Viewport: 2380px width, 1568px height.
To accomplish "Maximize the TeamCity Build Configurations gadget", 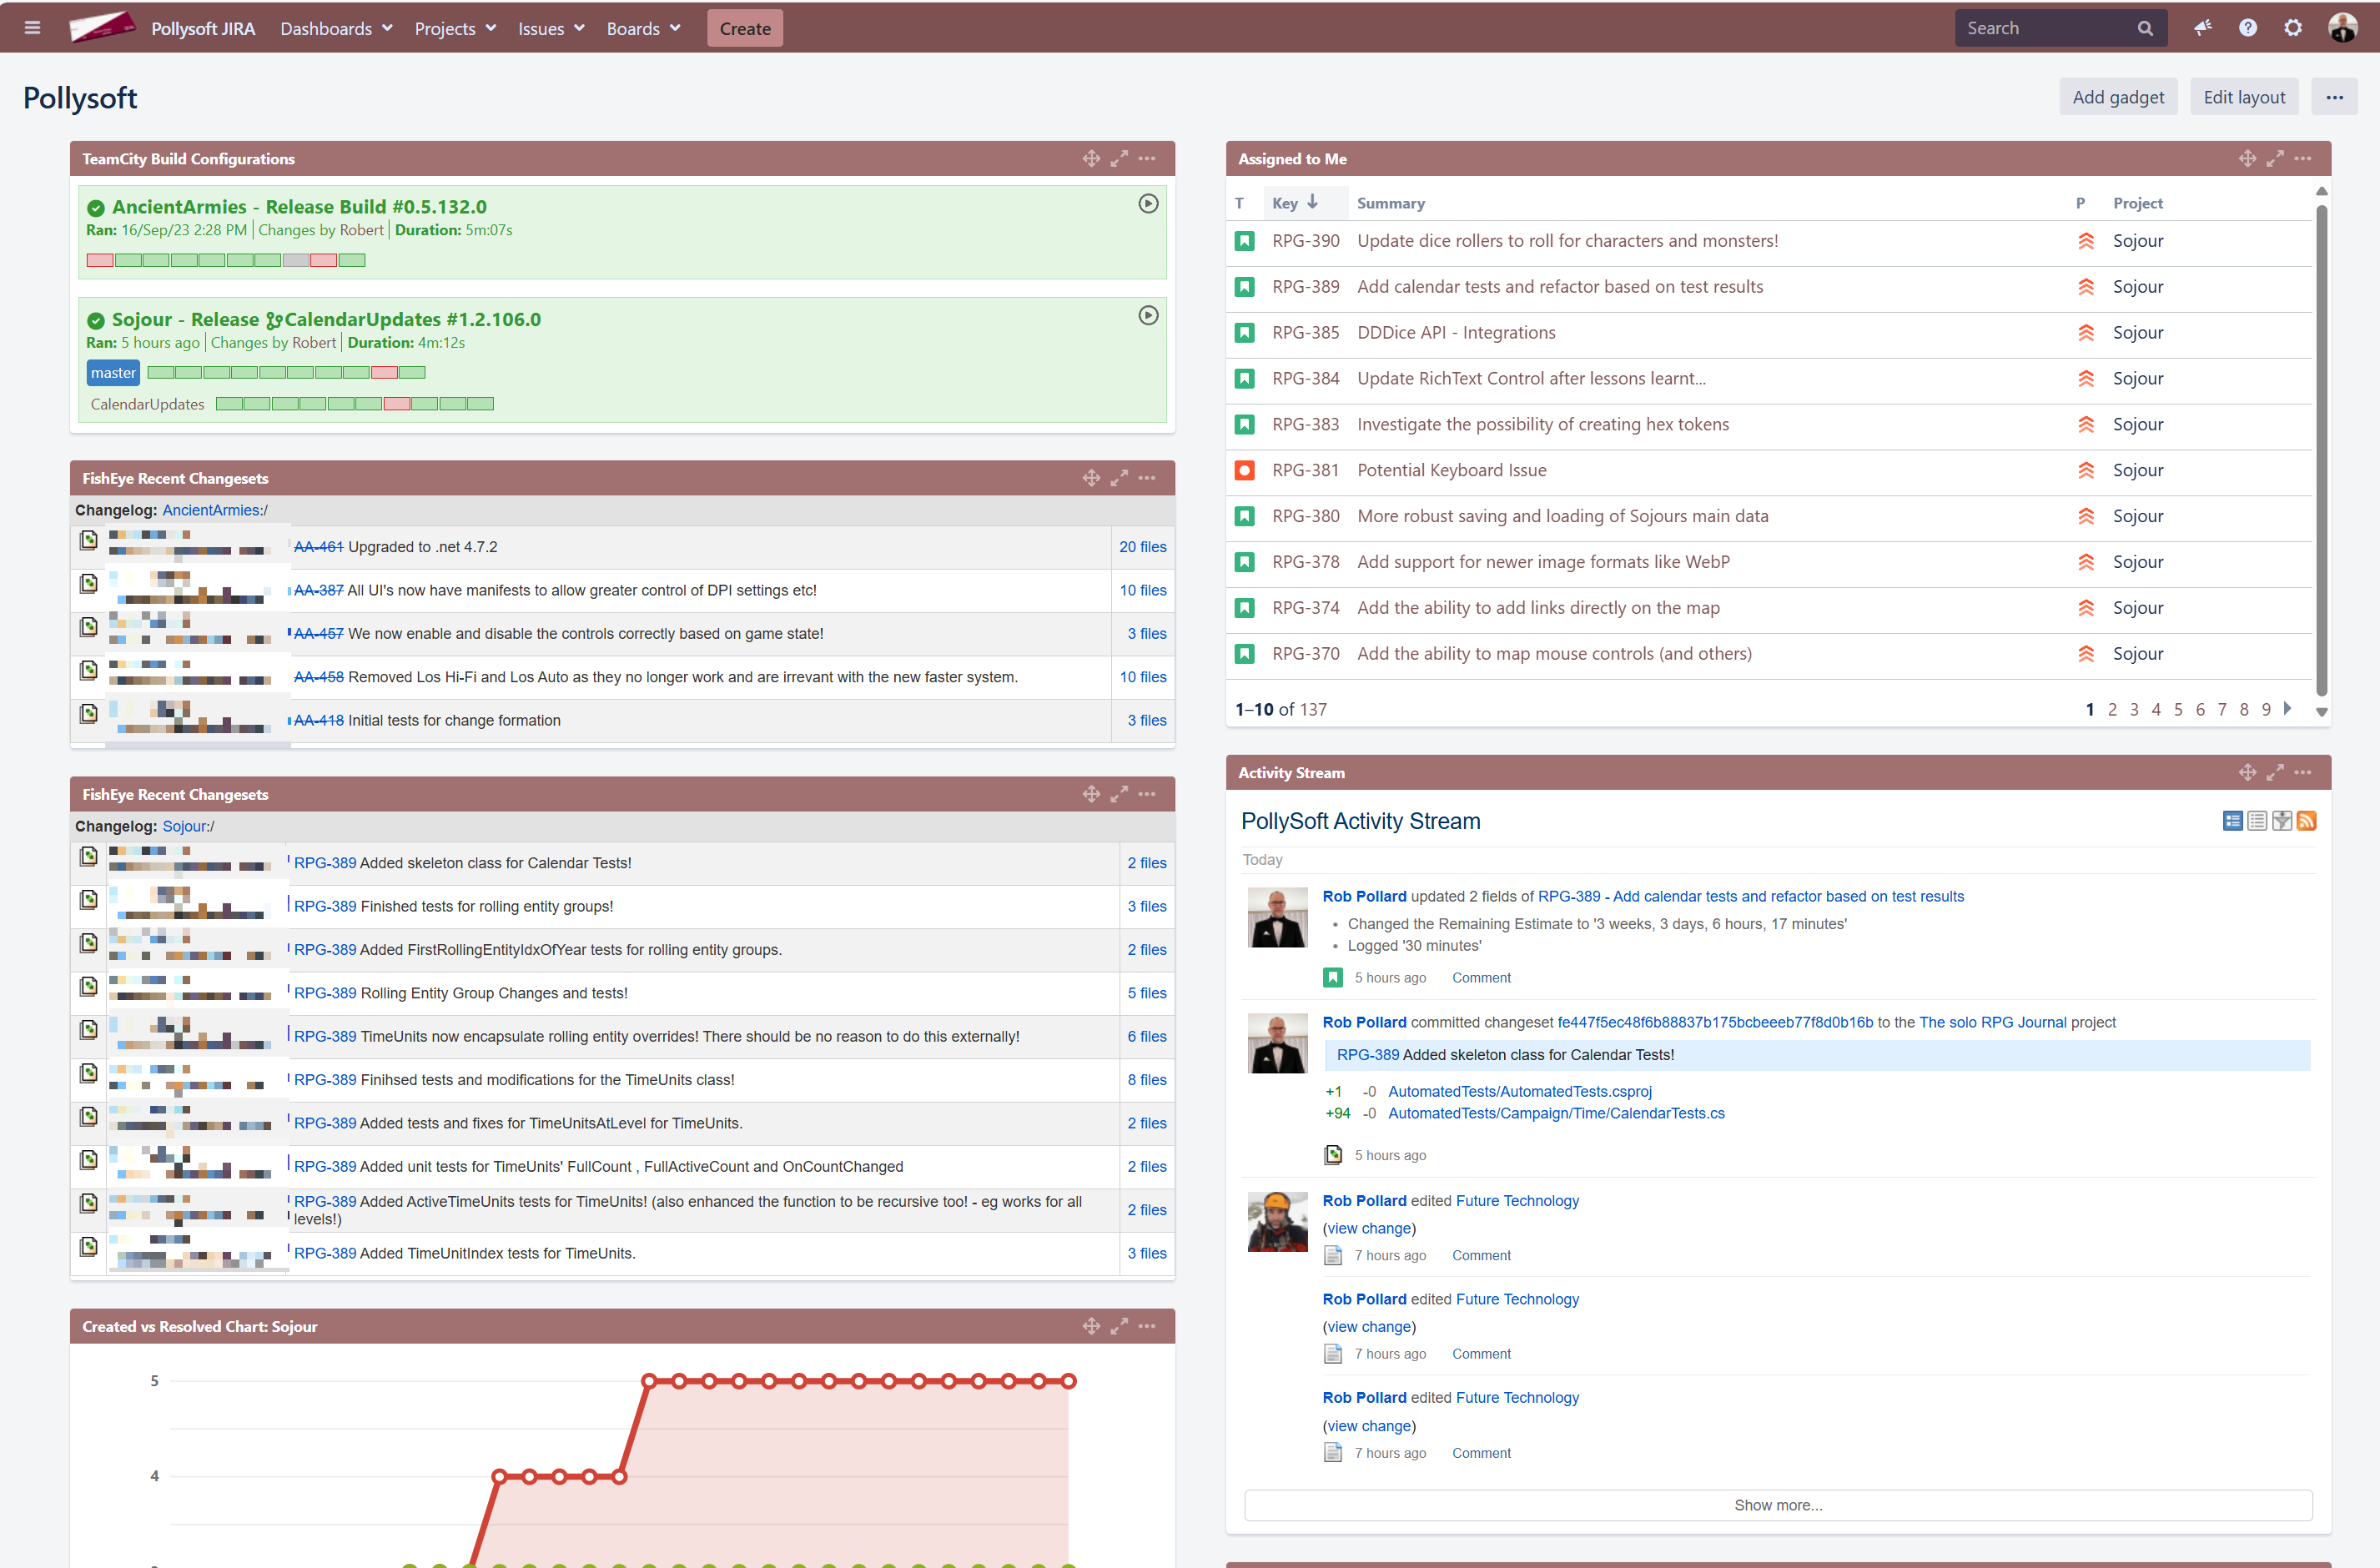I will [x=1119, y=159].
